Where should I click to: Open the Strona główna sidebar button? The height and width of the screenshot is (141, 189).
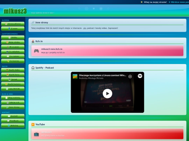tap(13, 24)
